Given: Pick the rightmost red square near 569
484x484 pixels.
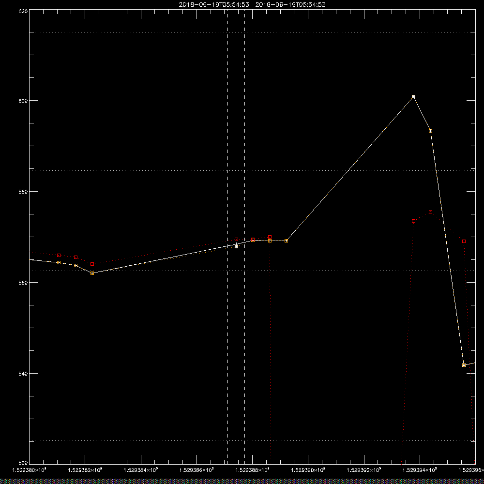Looking at the screenshot, I should (464, 242).
